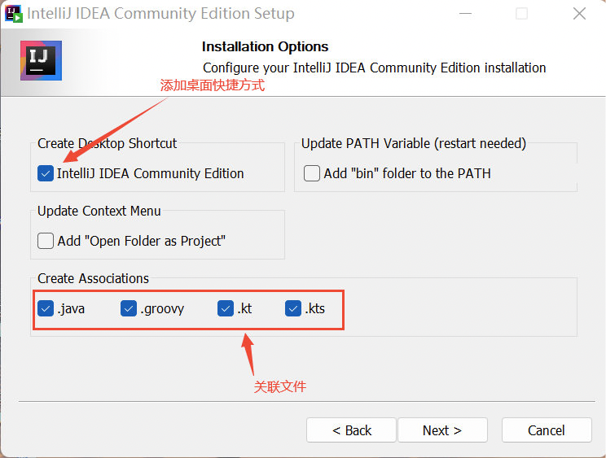Image resolution: width=606 pixels, height=458 pixels.
Task: Proceed with the Next > button
Action: pos(442,430)
